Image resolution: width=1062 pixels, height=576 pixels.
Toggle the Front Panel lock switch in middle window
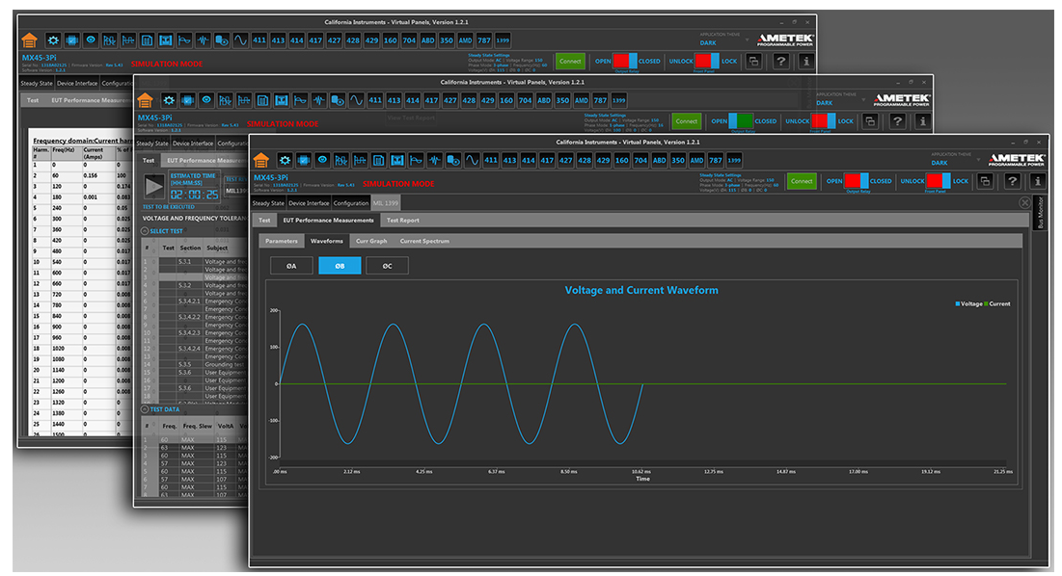pos(823,121)
